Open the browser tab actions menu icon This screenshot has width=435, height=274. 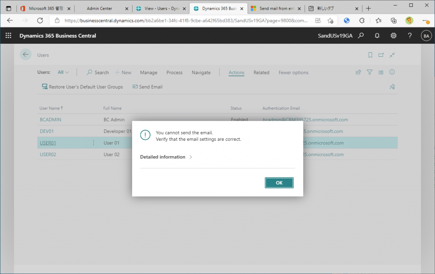point(8,8)
